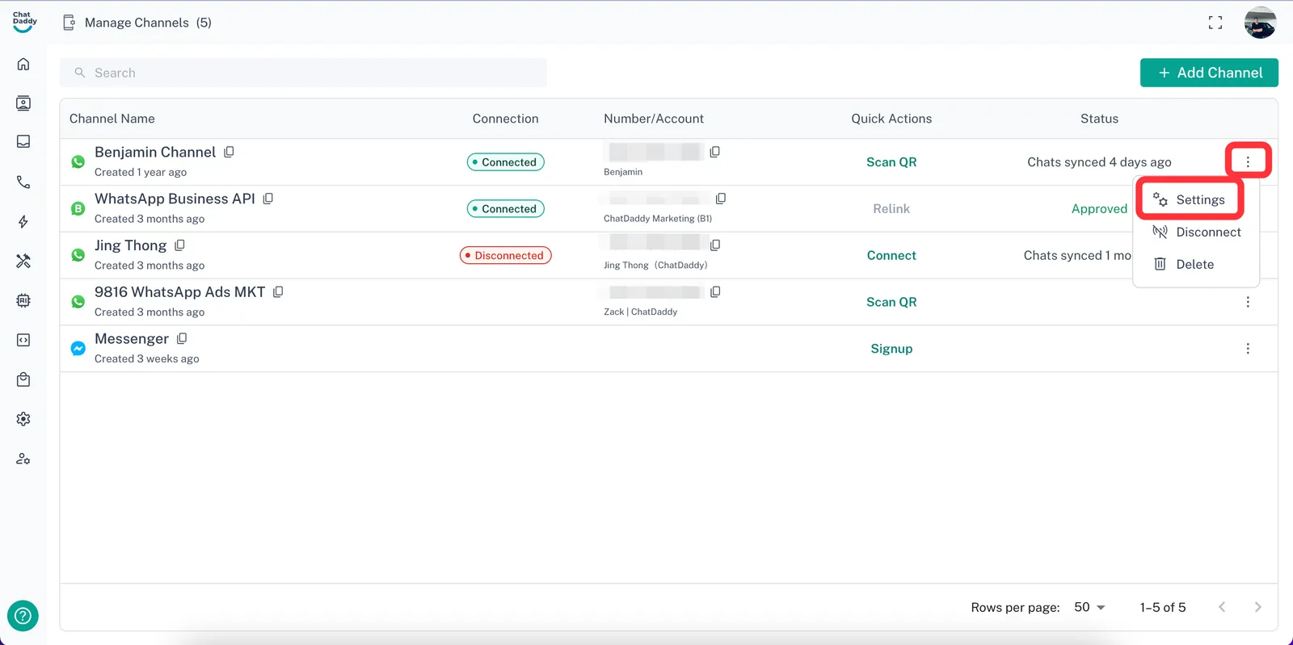Copy the Benjamin Channel name
1293x645 pixels.
coord(230,152)
